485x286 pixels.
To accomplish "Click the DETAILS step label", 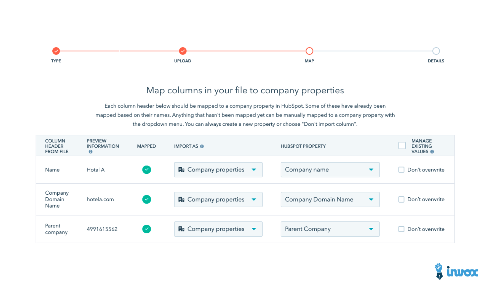I will [436, 61].
